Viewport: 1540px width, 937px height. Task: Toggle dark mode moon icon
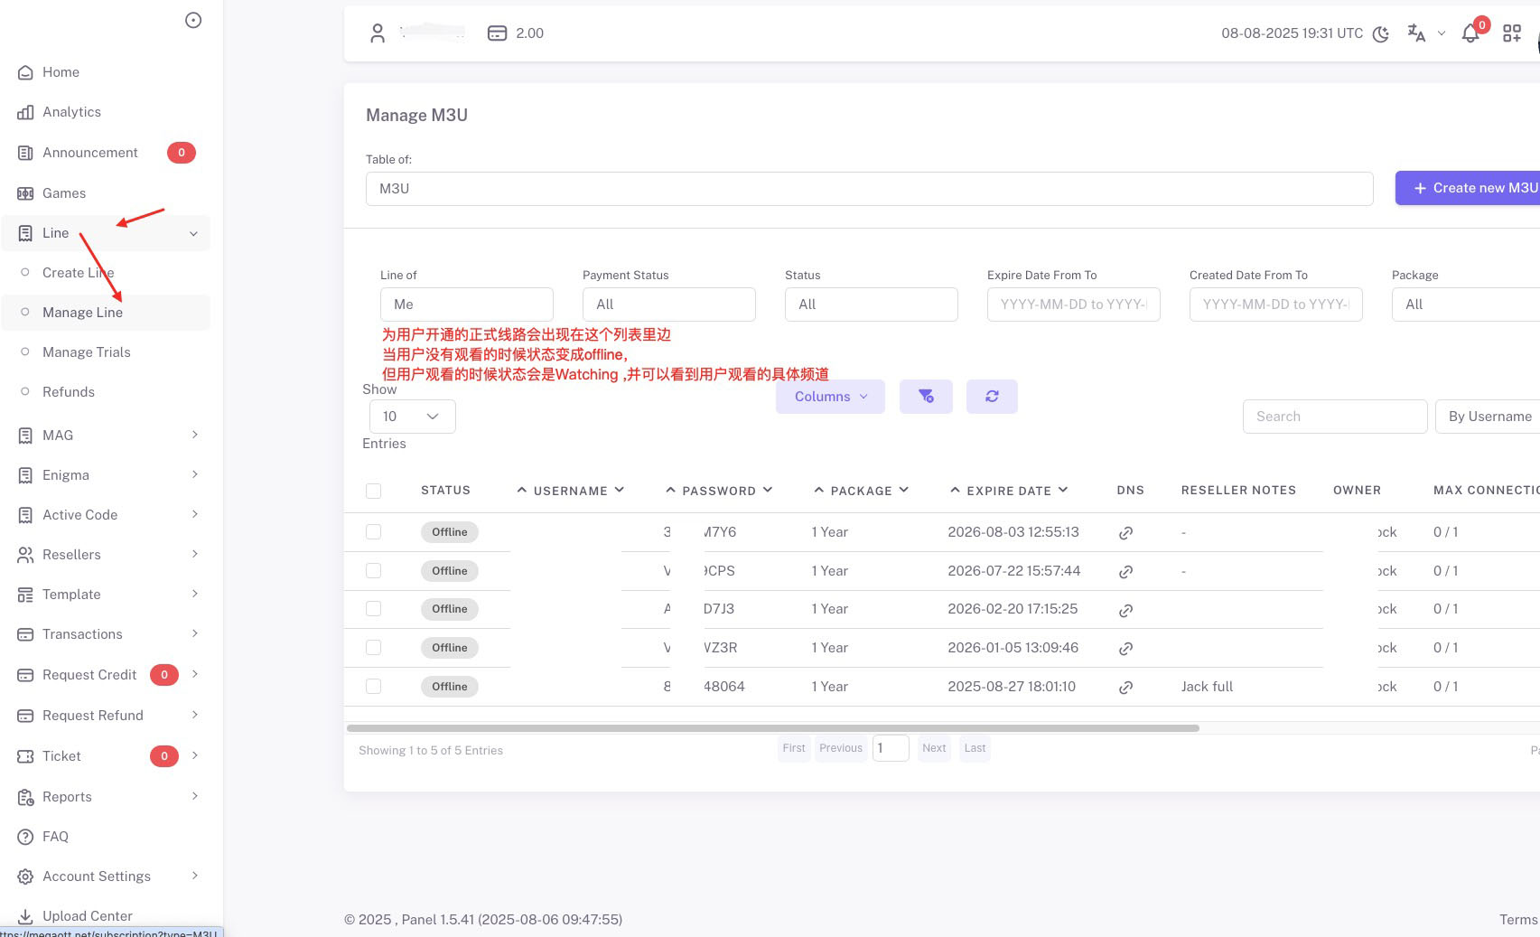click(x=1381, y=34)
